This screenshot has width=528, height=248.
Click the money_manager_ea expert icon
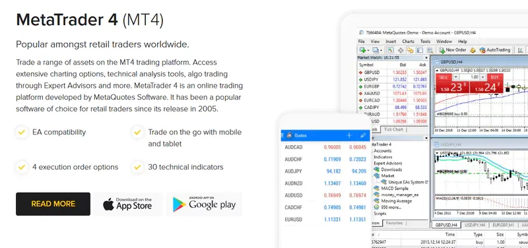[x=377, y=195]
